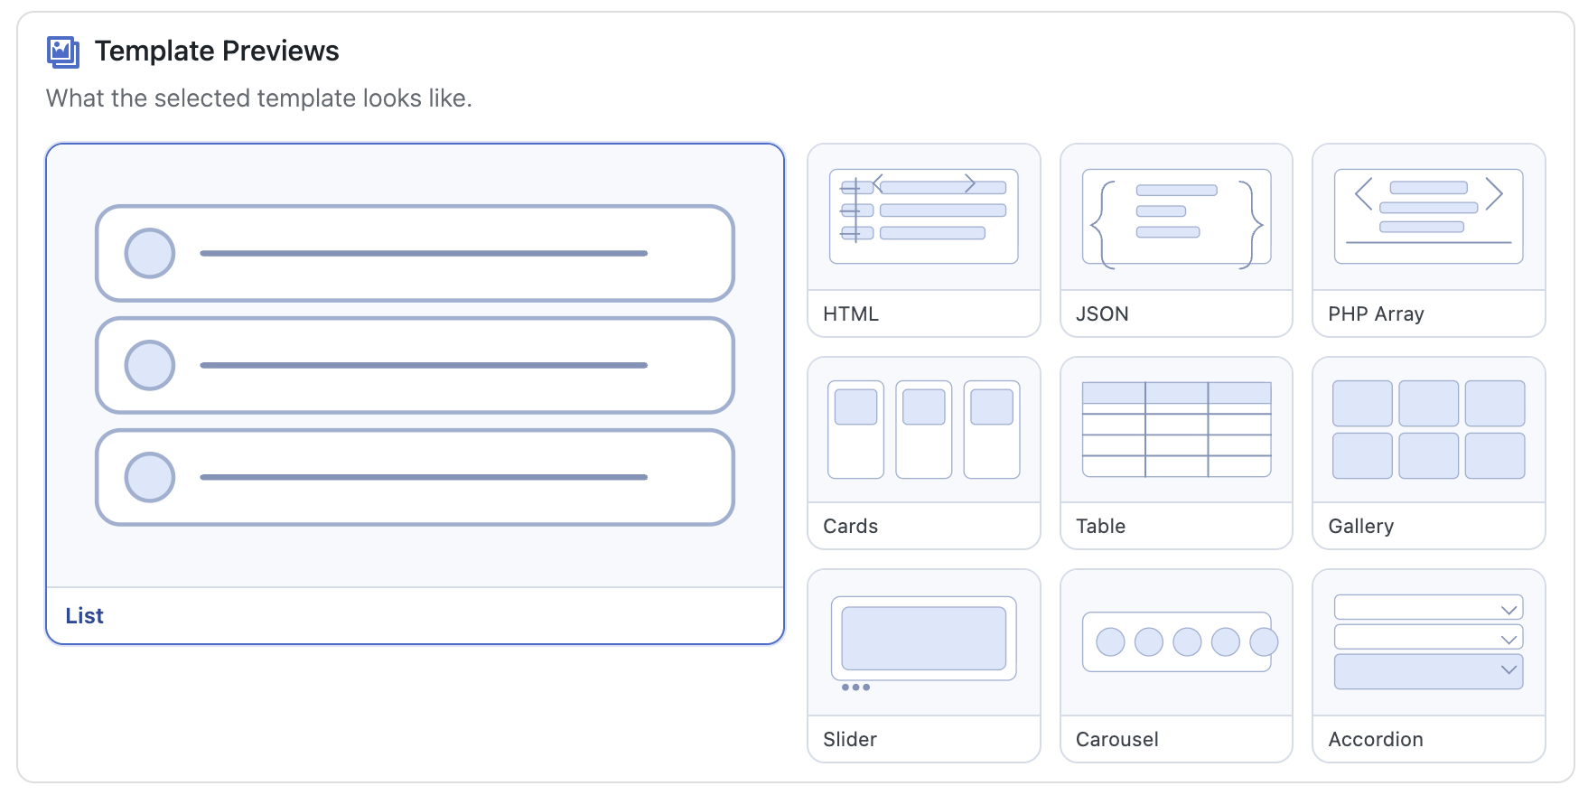Screen dimensions: 1588x795
Task: Pick the Carousel template preview
Action: click(x=1176, y=666)
